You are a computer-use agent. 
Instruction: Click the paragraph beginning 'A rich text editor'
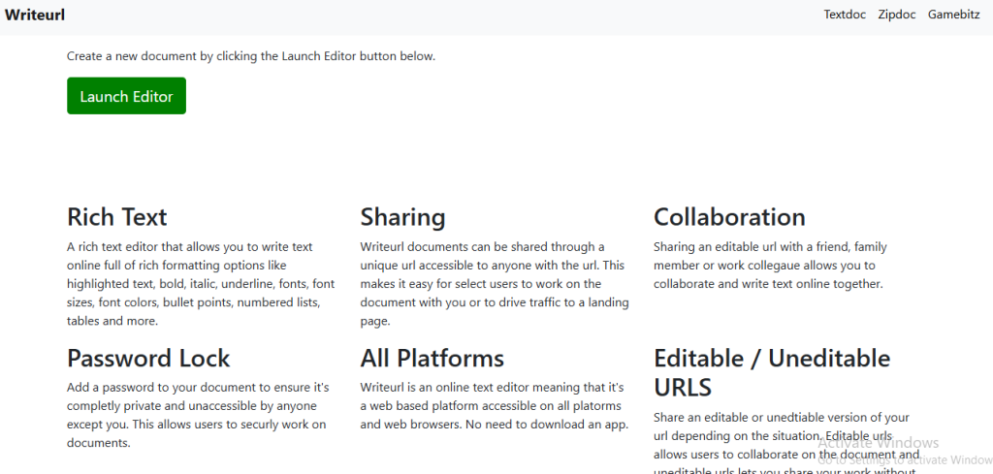pos(201,283)
